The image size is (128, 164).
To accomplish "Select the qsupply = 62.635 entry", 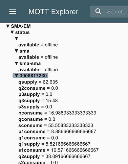I will (x=38, y=82).
